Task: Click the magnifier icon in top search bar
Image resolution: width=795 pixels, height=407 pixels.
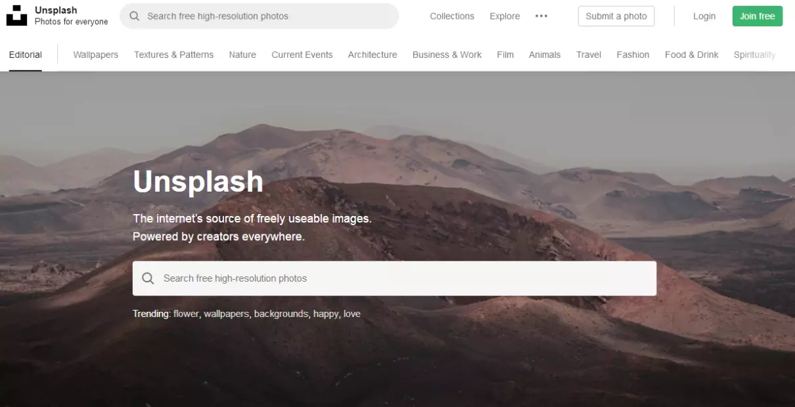Action: pyautogui.click(x=135, y=16)
